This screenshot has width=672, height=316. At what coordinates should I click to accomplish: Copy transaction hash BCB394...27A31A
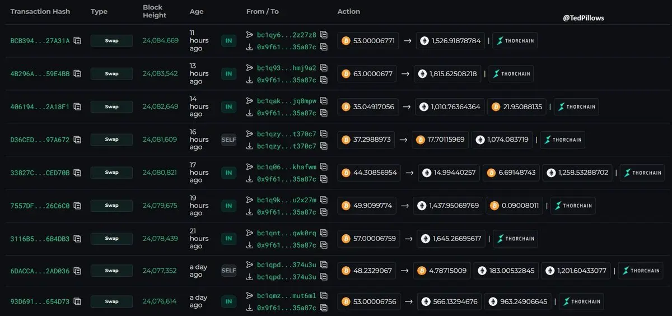click(x=77, y=41)
